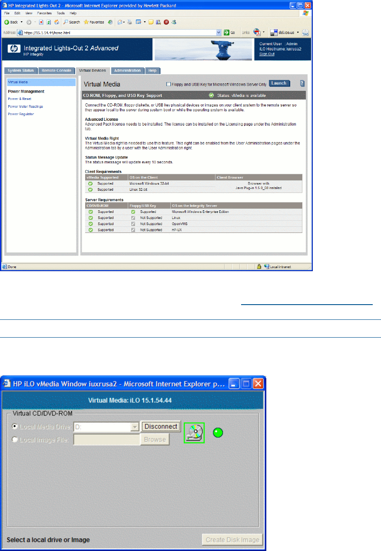Switch to the System Status tab

tap(20, 70)
